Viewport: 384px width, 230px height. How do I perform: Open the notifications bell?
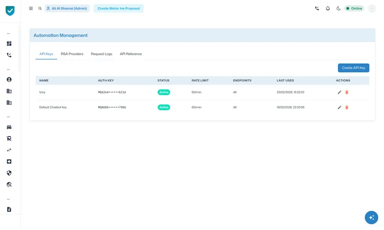(328, 8)
